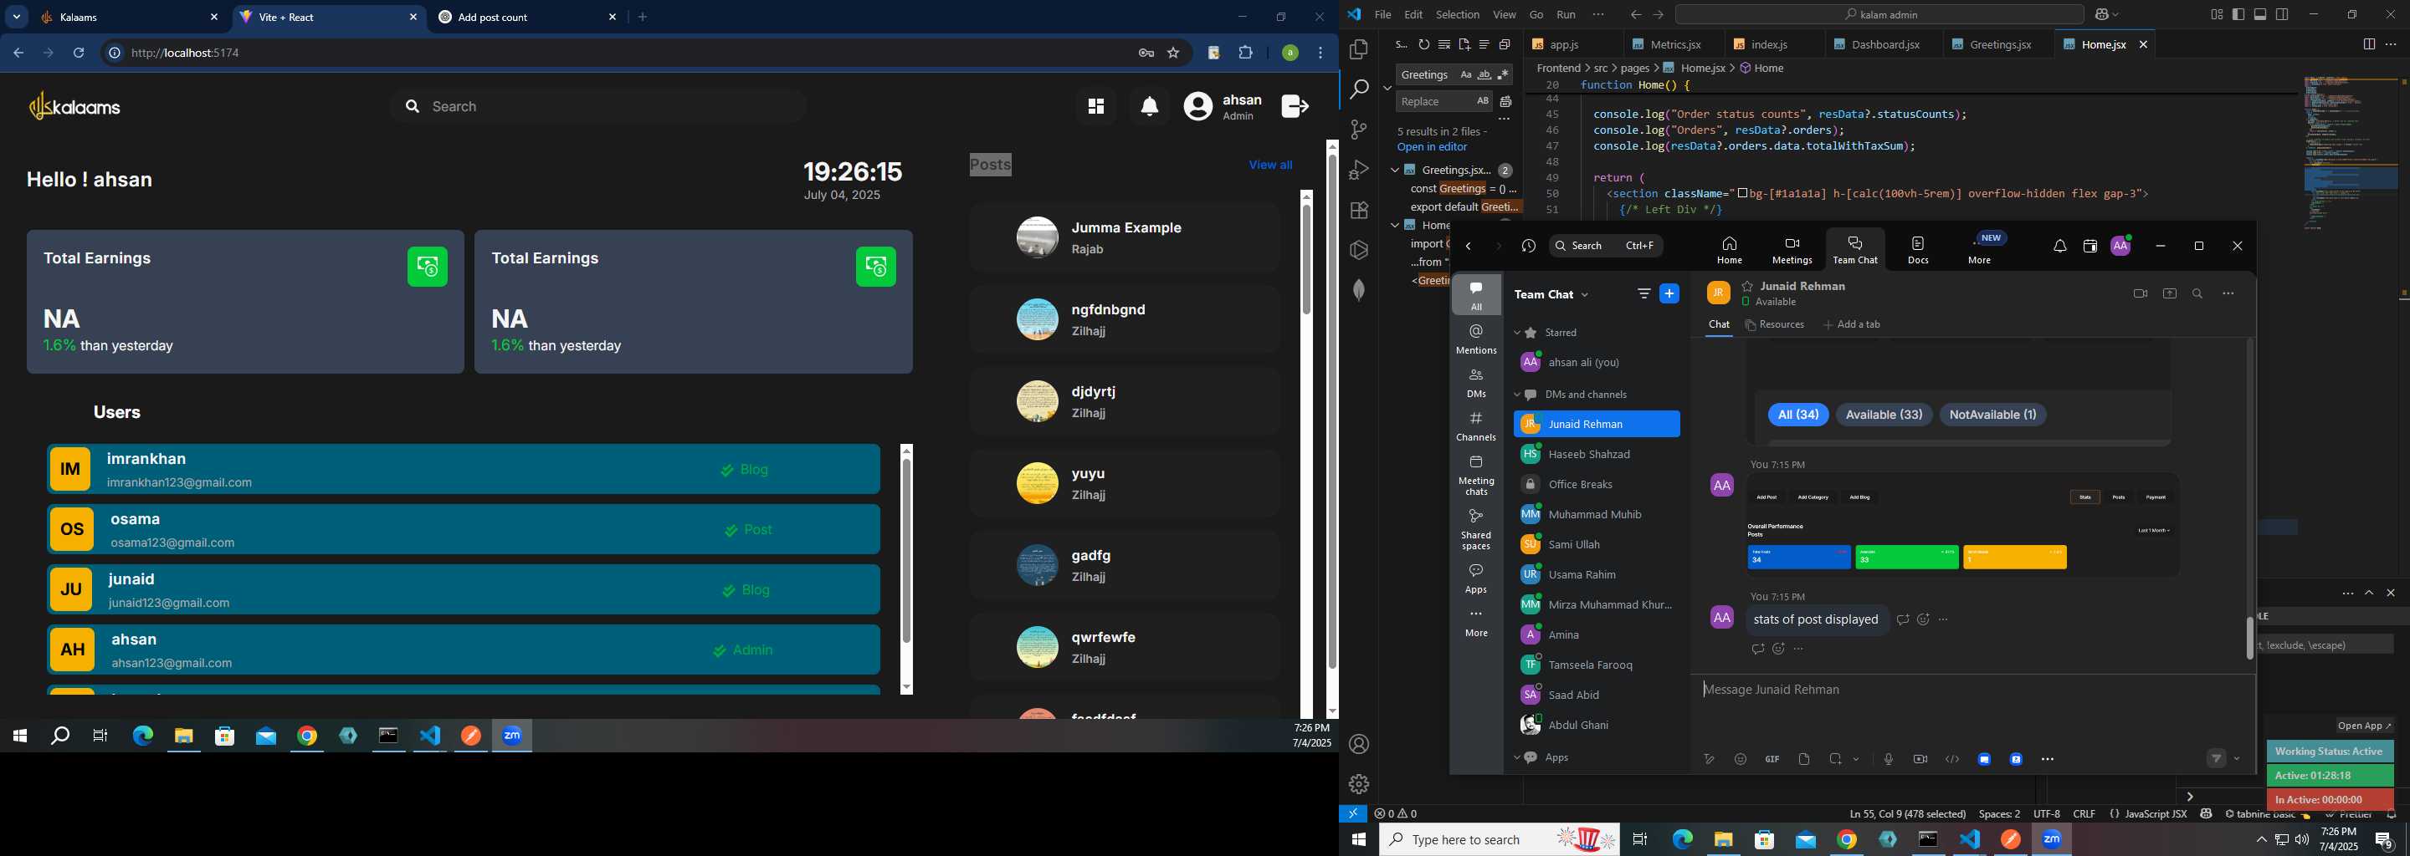Click Replace All icon beside Replace field

click(1506, 101)
